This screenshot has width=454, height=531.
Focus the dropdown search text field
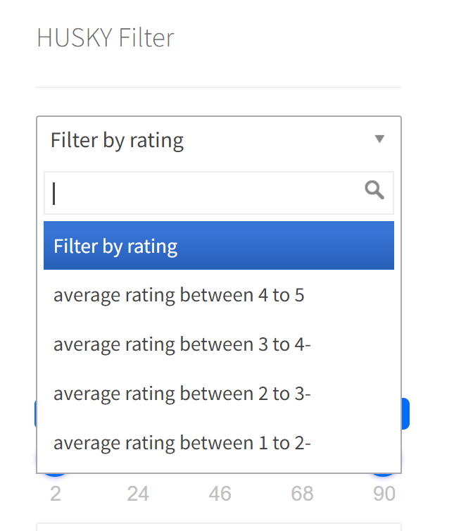(219, 193)
